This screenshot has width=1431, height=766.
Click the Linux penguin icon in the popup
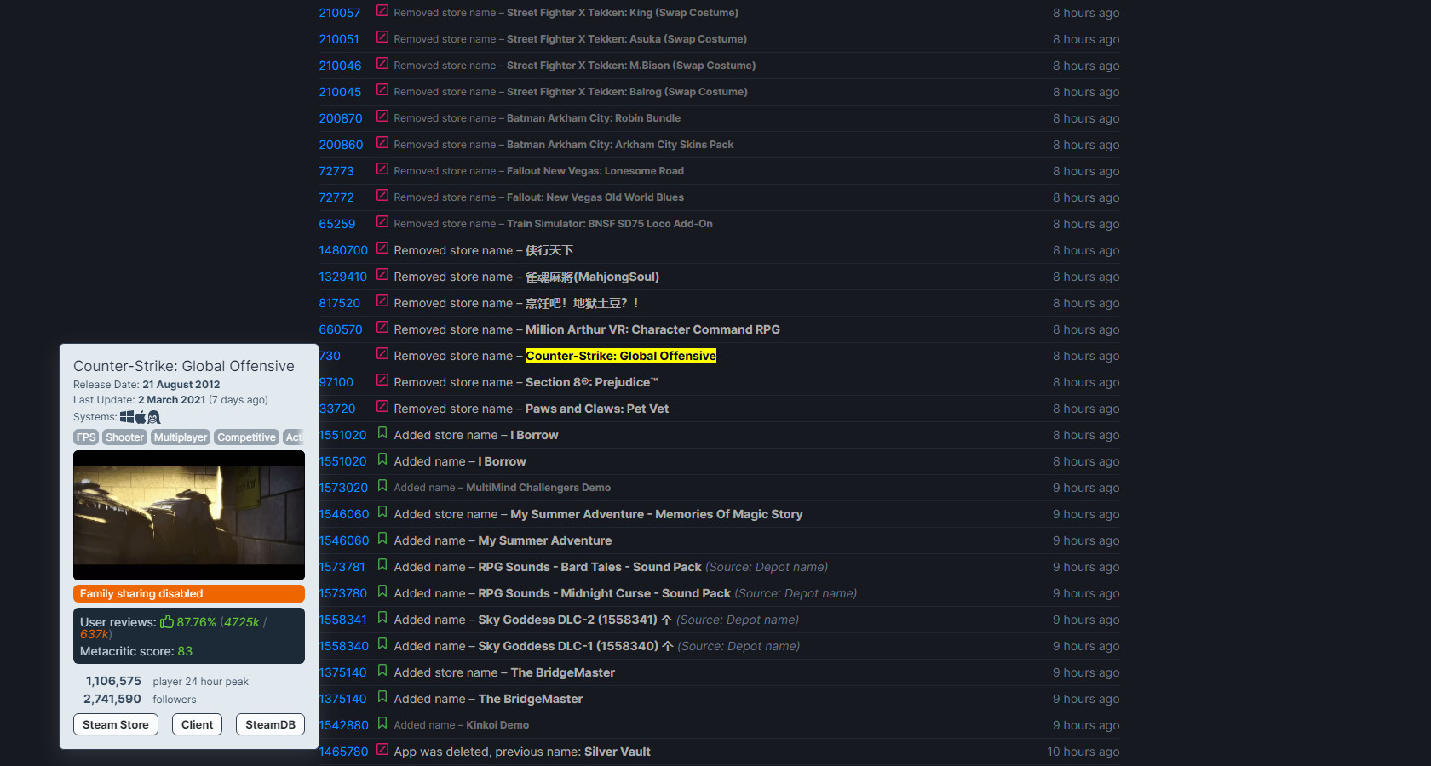(x=154, y=417)
